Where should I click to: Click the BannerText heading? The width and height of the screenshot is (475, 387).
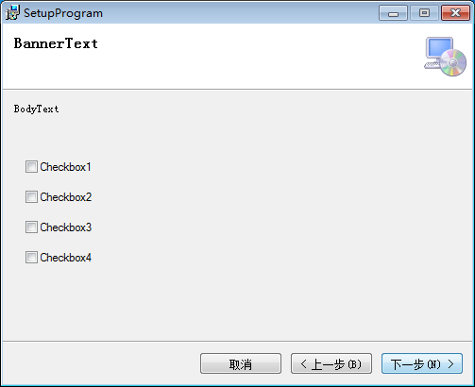[x=56, y=43]
